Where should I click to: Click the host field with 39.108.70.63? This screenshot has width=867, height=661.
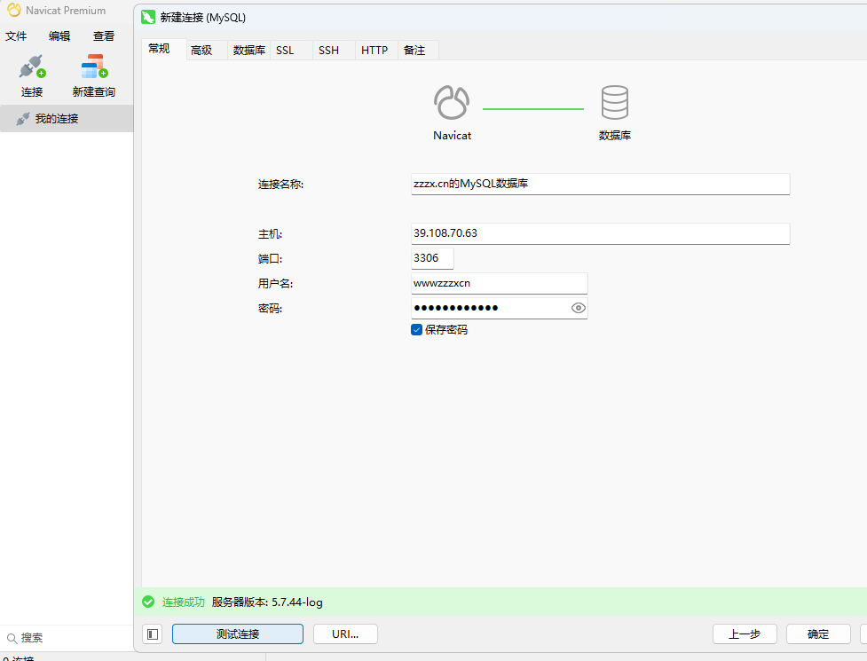click(601, 233)
